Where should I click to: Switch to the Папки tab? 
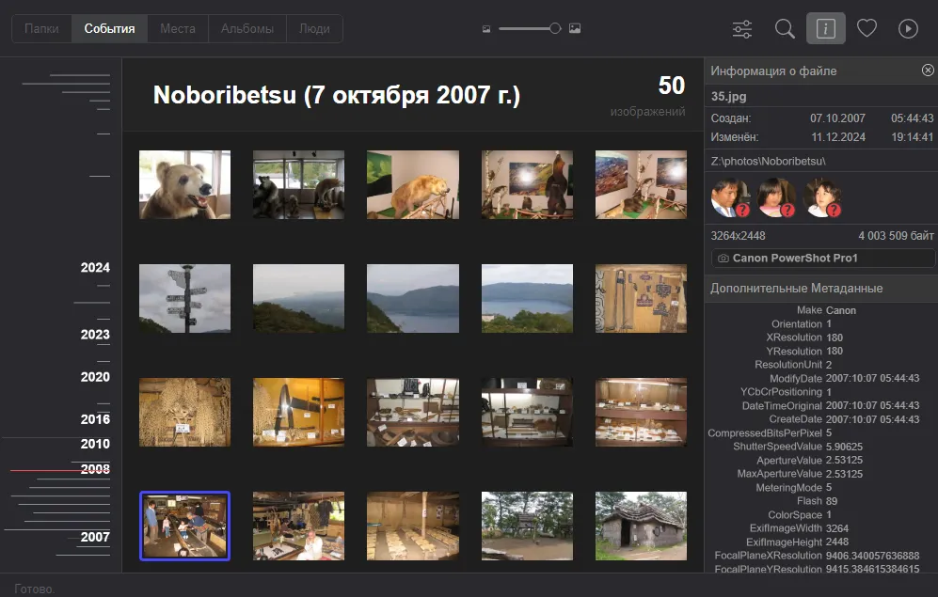pyautogui.click(x=42, y=29)
